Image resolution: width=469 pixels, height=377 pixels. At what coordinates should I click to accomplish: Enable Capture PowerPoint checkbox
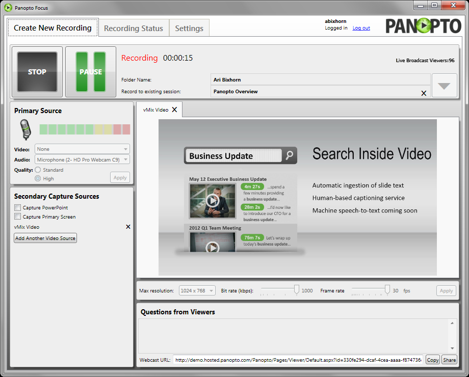[18, 207]
